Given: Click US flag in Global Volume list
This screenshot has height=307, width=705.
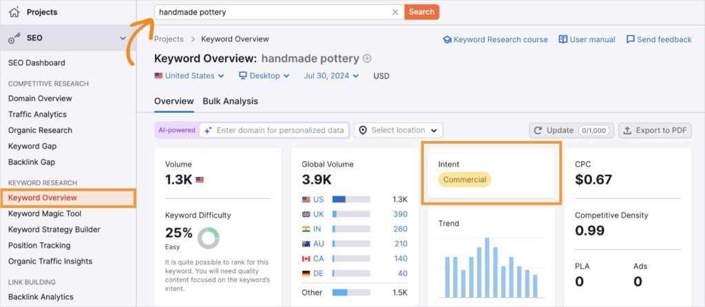Looking at the screenshot, I should (x=306, y=200).
